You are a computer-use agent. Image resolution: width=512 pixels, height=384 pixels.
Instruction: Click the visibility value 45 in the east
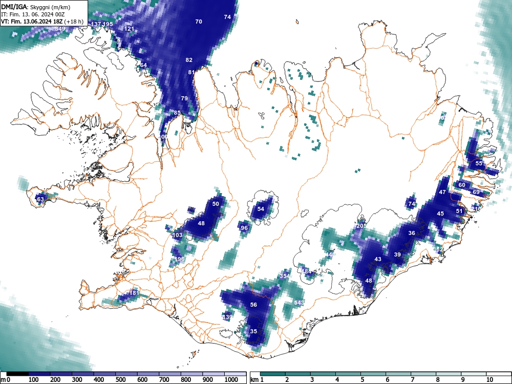coord(440,214)
